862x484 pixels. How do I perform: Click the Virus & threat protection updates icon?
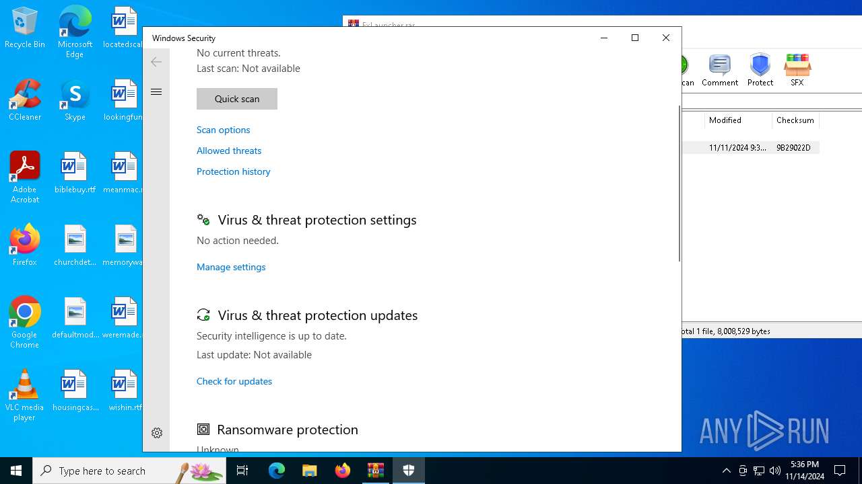point(203,315)
